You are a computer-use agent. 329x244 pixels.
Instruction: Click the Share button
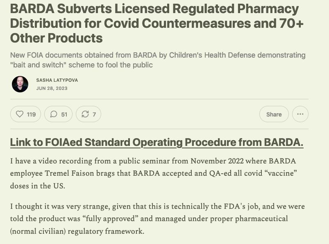point(274,114)
